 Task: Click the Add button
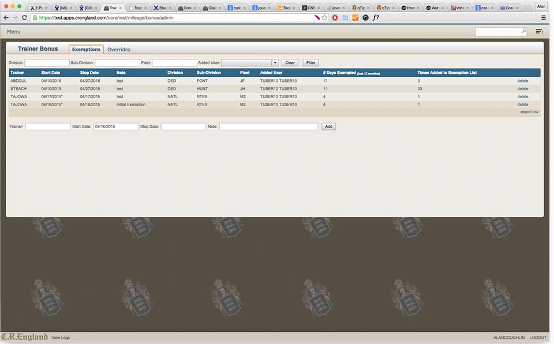point(328,126)
